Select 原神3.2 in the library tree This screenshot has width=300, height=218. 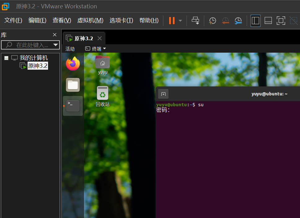[x=37, y=66]
